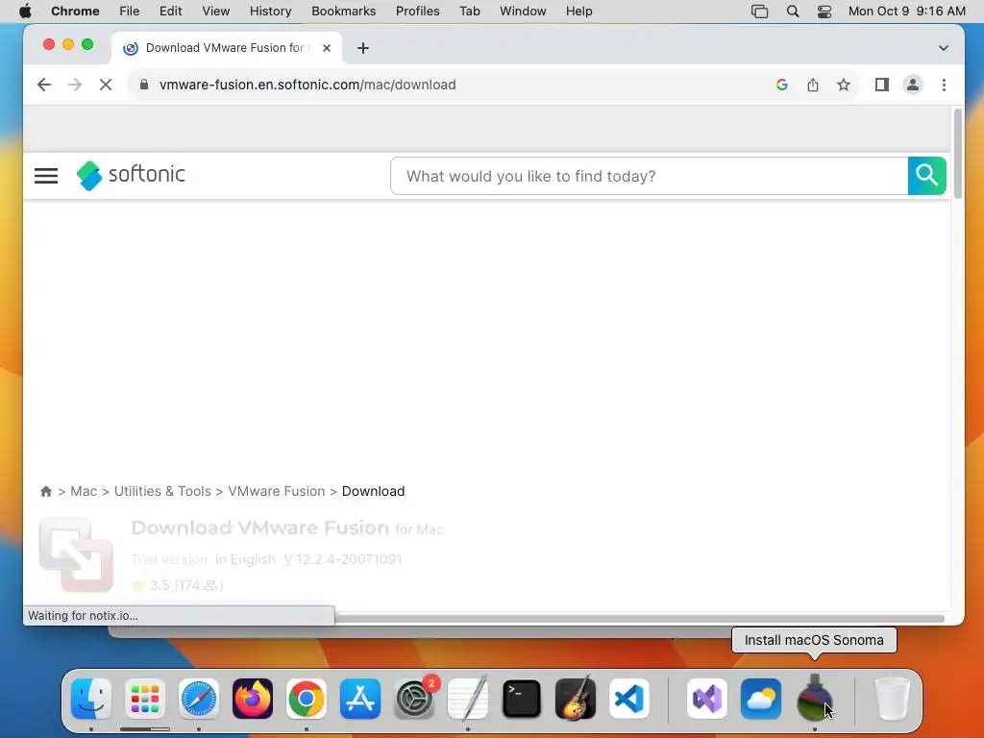
Task: Bookmark this tab with star icon
Action: pyautogui.click(x=844, y=85)
